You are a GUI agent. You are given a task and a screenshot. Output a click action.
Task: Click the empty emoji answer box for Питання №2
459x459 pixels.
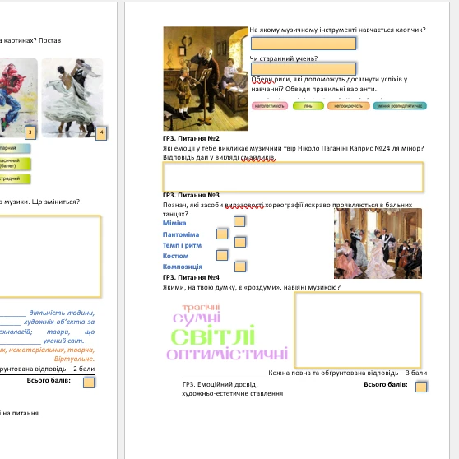pyautogui.click(x=293, y=177)
